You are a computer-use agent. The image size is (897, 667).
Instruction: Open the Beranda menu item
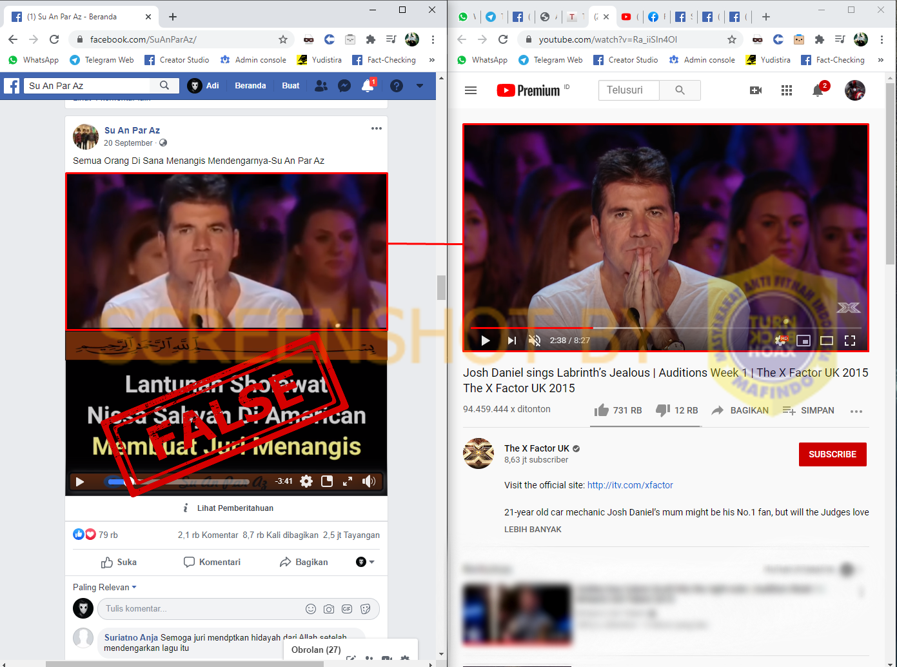coord(250,85)
